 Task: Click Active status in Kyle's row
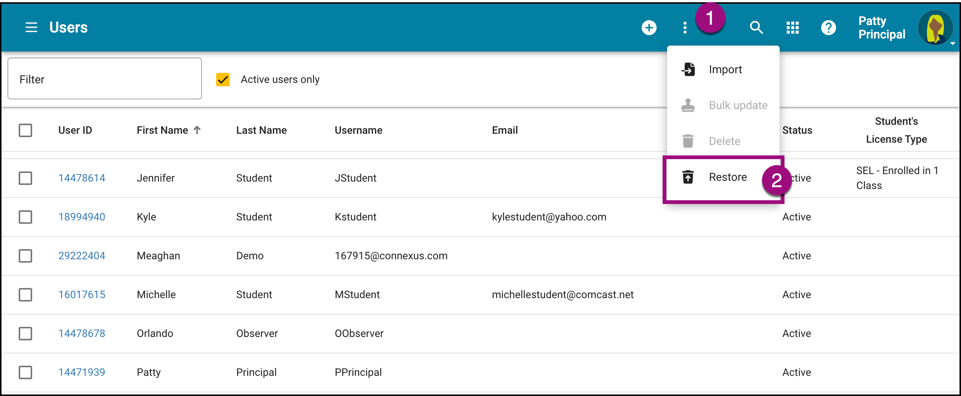(796, 217)
